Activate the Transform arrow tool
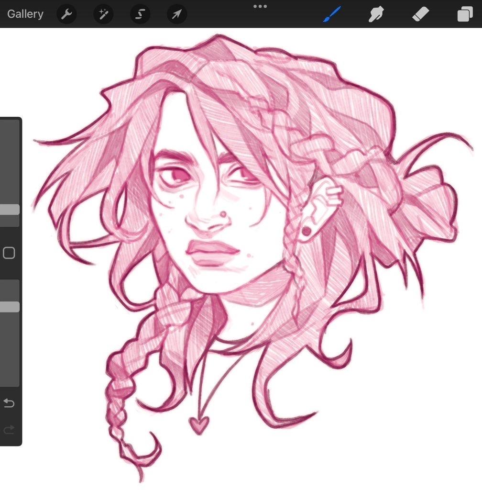The height and width of the screenshot is (490, 482). pos(176,14)
